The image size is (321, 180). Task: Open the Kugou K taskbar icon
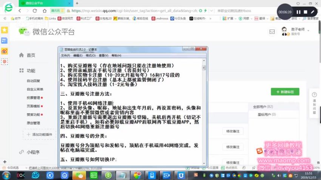pyautogui.click(x=50, y=175)
